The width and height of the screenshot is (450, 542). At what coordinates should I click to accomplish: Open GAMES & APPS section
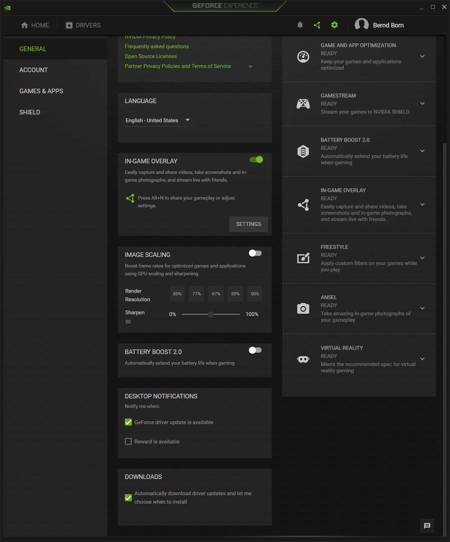pos(55,91)
